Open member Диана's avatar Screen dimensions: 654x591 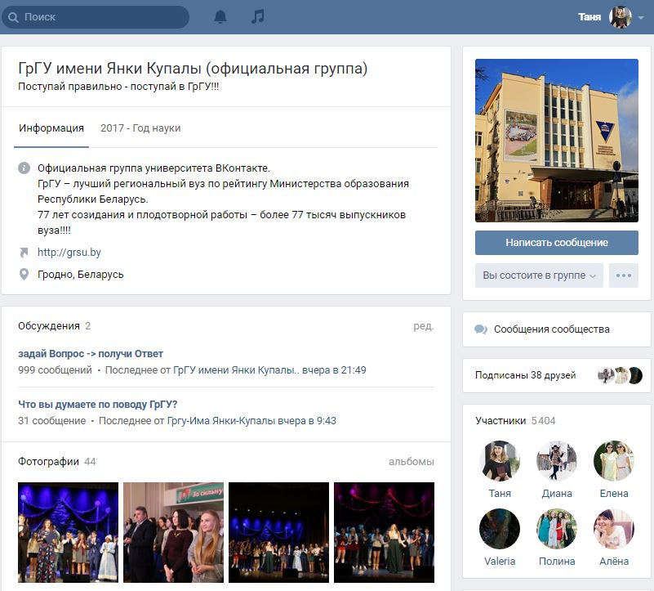pyautogui.click(x=557, y=461)
